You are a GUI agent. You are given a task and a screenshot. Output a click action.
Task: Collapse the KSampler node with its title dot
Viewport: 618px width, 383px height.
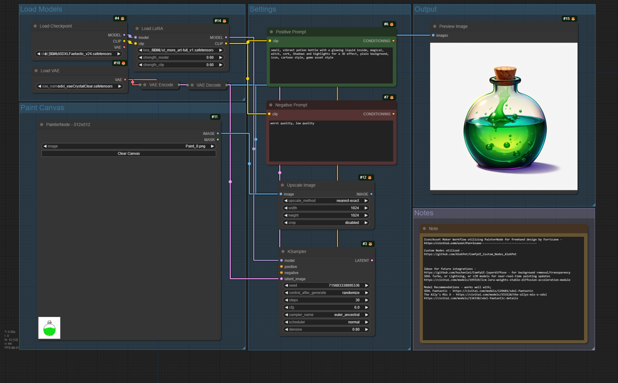click(282, 251)
